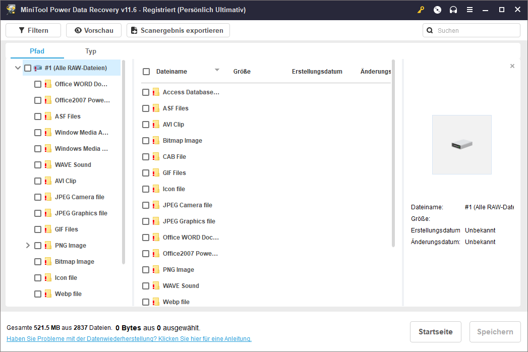Check the WAVE Sound box in the tree

point(38,165)
